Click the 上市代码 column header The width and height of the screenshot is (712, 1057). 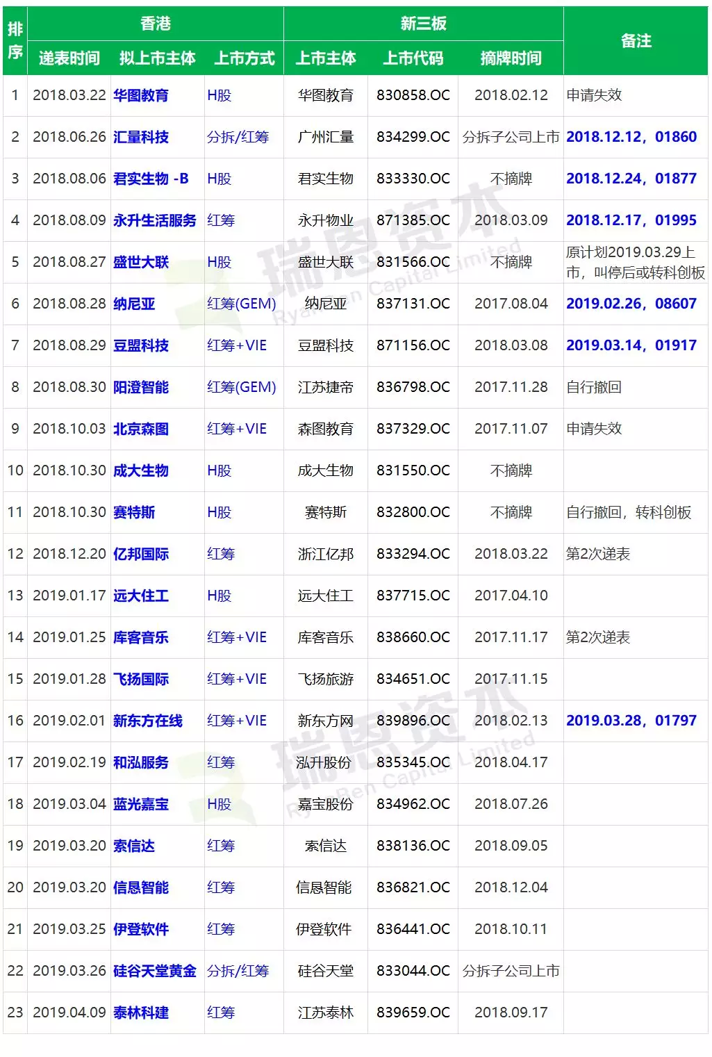tap(413, 58)
